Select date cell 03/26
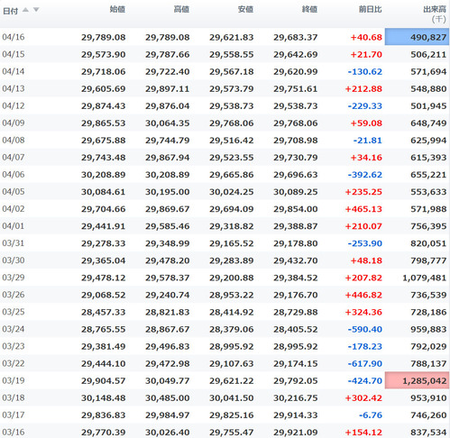The image size is (450, 438). pyautogui.click(x=14, y=295)
